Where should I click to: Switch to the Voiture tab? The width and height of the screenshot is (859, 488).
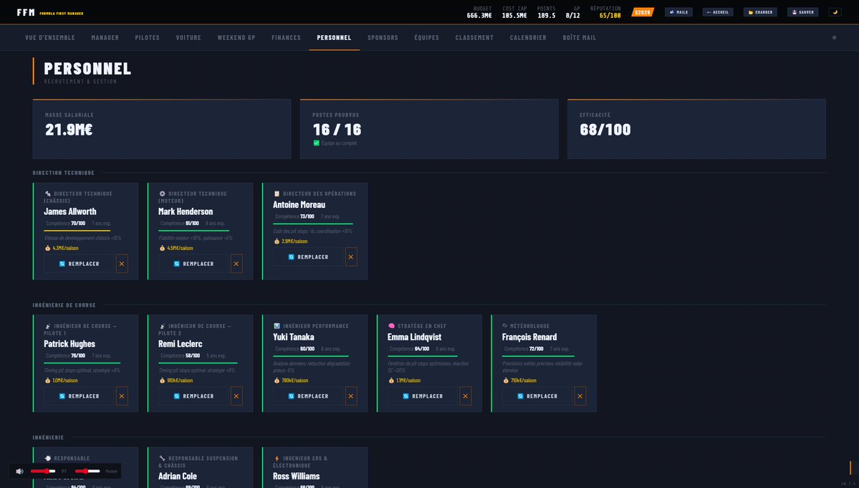click(x=188, y=38)
